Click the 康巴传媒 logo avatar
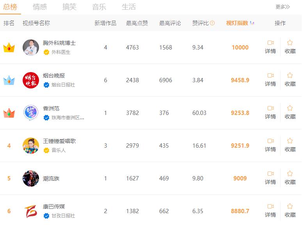The height and width of the screenshot is (226, 302). [31, 211]
